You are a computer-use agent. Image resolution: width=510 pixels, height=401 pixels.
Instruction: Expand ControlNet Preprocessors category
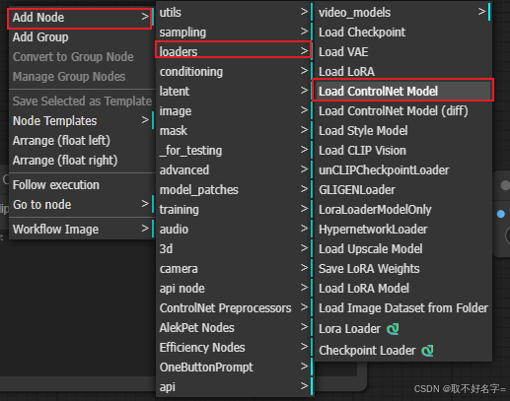coord(235,308)
